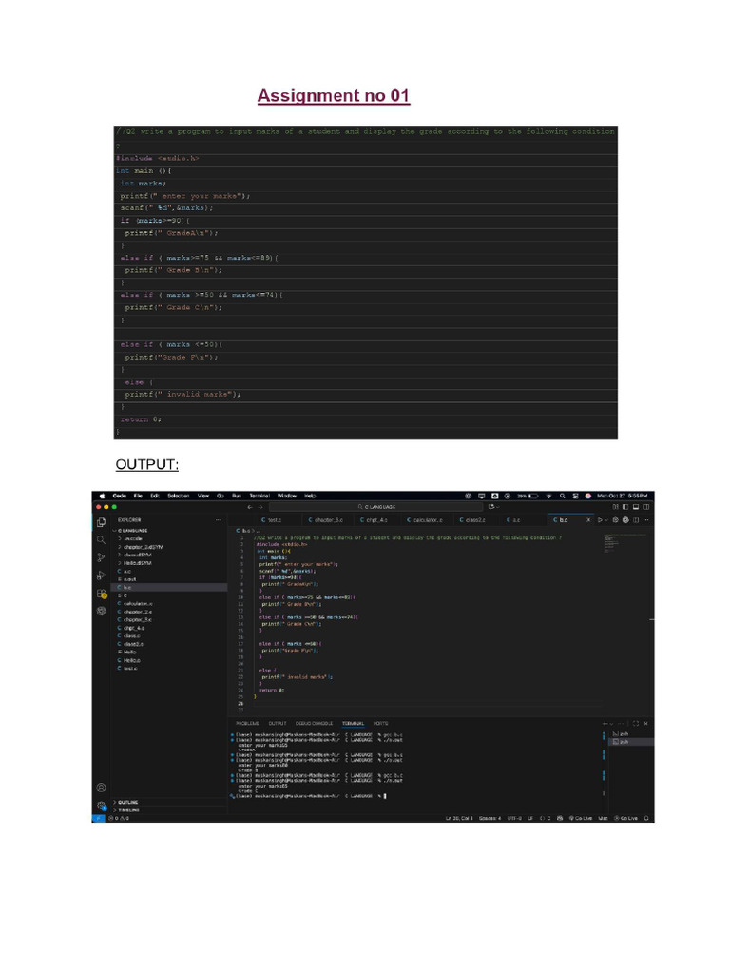Open a.out file in Explorer
The height and width of the screenshot is (974, 730).
pos(127,579)
